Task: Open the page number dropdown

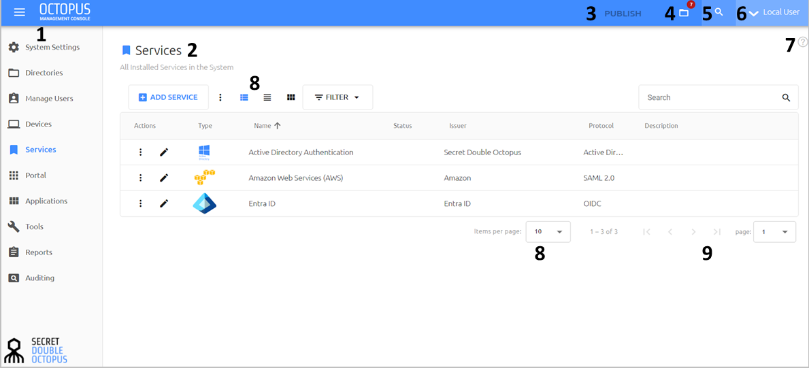Action: pos(774,232)
